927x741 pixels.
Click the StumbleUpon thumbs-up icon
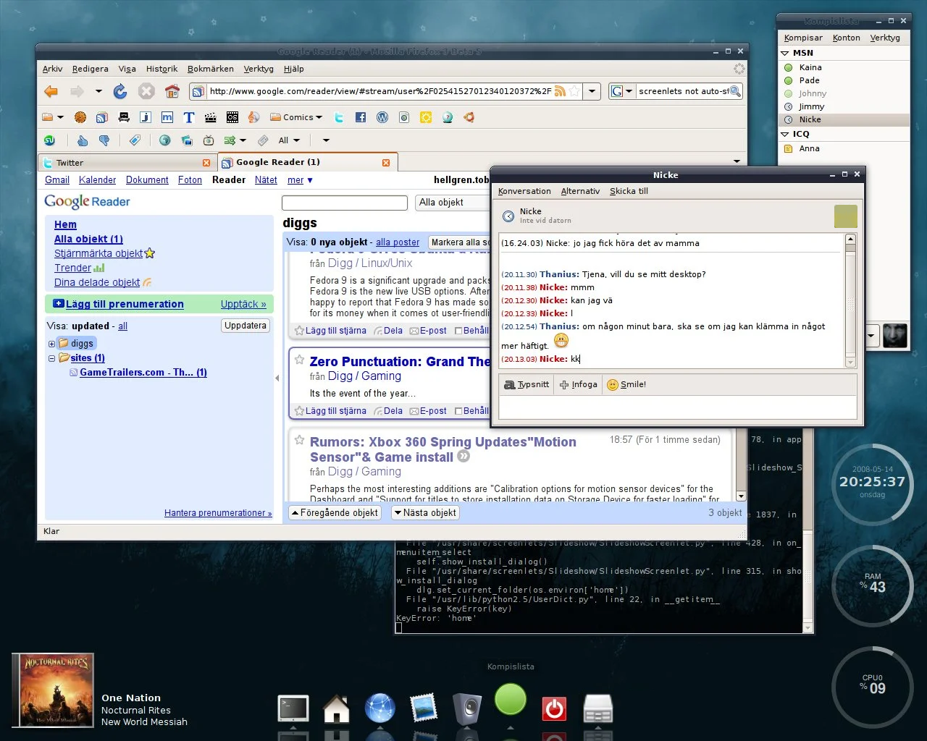(x=83, y=140)
